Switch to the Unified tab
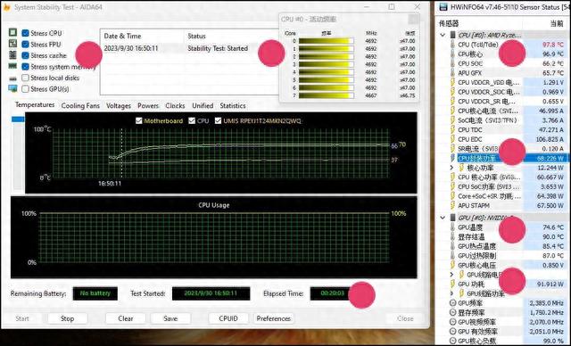The height and width of the screenshot is (346, 571). coord(203,105)
